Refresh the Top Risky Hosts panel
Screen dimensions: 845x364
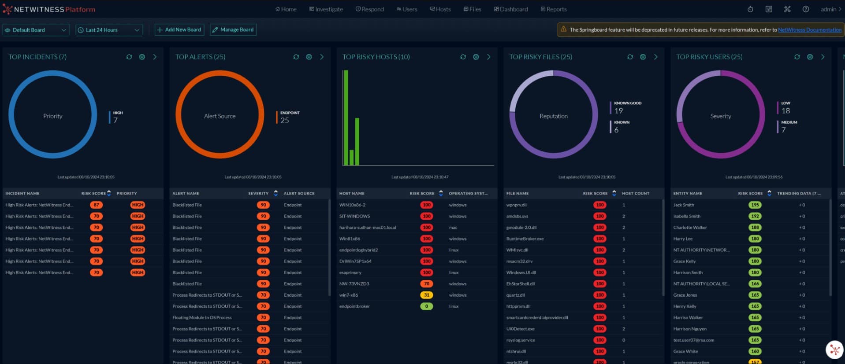coord(463,57)
